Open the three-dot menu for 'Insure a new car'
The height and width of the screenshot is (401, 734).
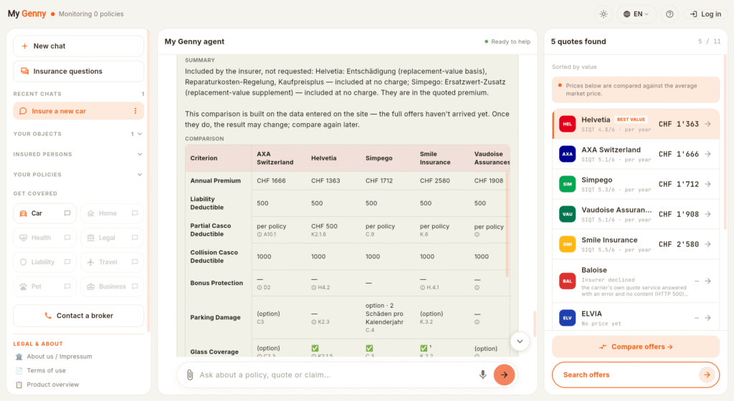pyautogui.click(x=135, y=111)
